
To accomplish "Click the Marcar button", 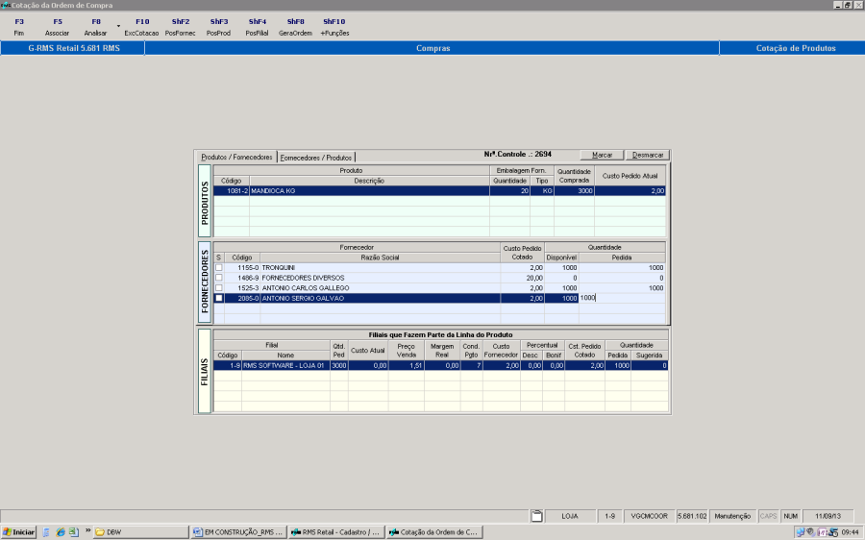I will (x=602, y=155).
